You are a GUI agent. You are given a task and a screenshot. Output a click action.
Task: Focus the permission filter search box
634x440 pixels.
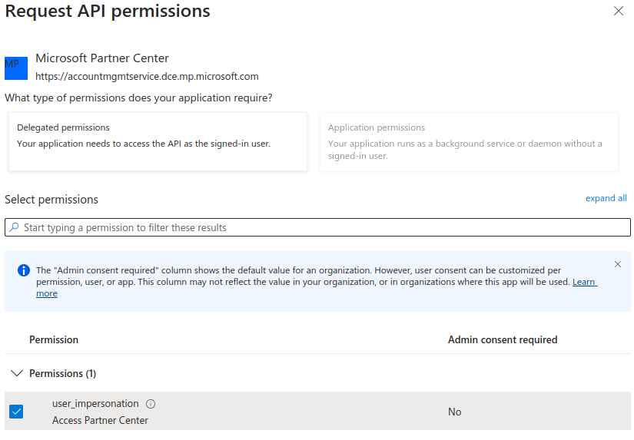[x=323, y=228]
